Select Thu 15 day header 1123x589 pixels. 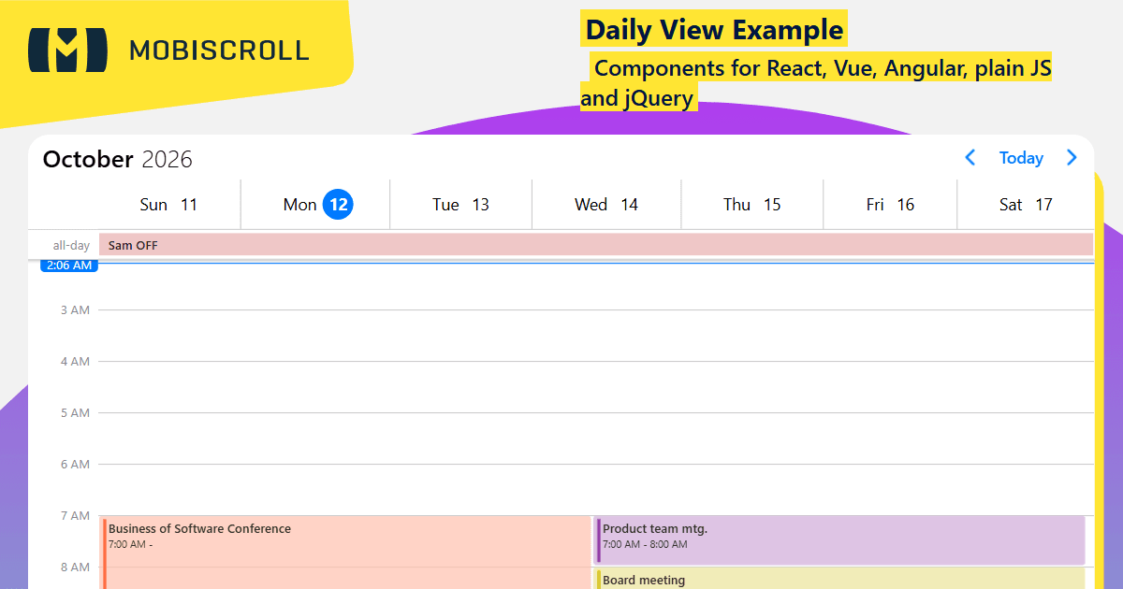[x=752, y=205]
